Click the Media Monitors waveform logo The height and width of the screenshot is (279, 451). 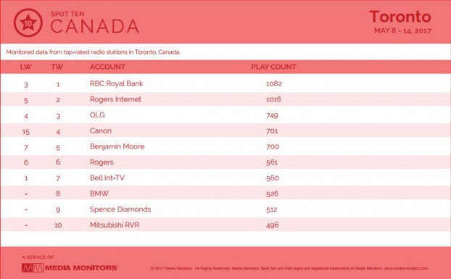pyautogui.click(x=33, y=268)
